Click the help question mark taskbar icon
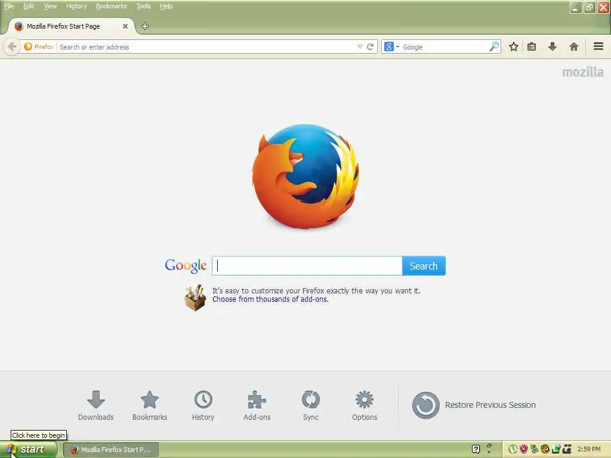 [x=476, y=449]
